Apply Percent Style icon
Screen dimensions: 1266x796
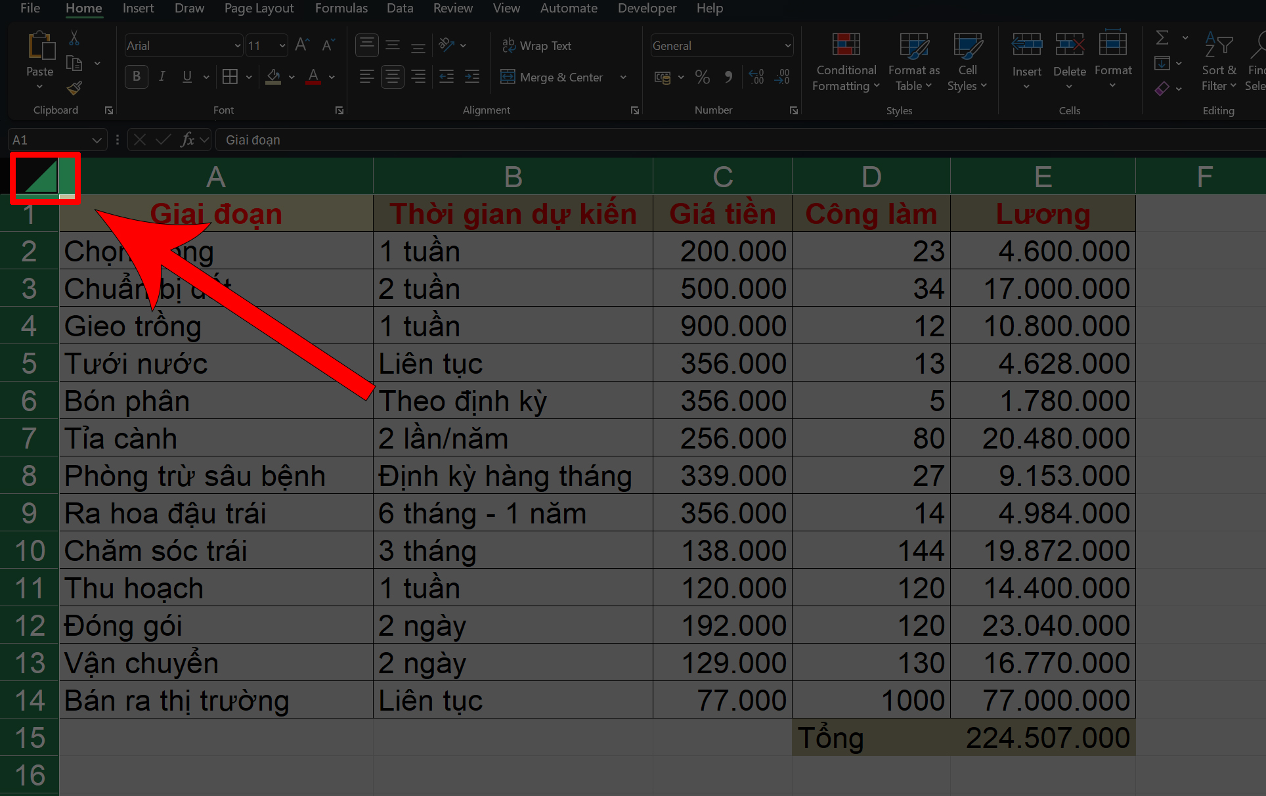tap(703, 77)
